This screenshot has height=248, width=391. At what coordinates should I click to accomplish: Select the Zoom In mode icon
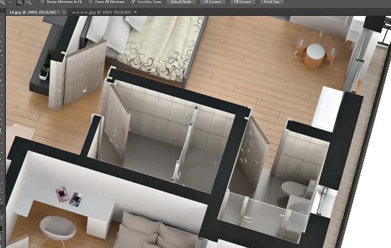[x=20, y=2]
